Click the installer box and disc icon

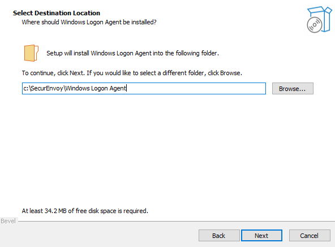point(319,19)
